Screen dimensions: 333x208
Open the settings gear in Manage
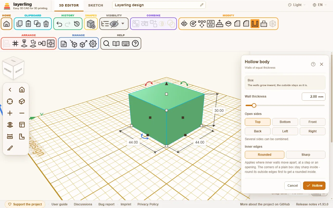[x=93, y=44]
